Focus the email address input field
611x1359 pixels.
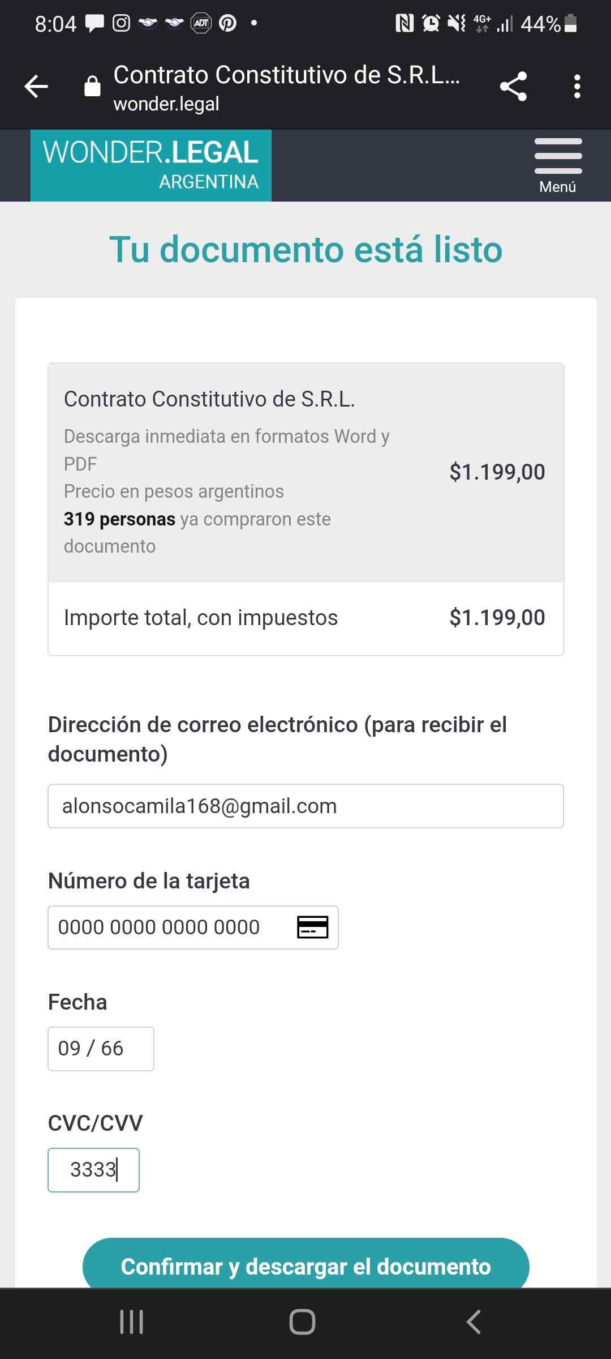coord(305,806)
